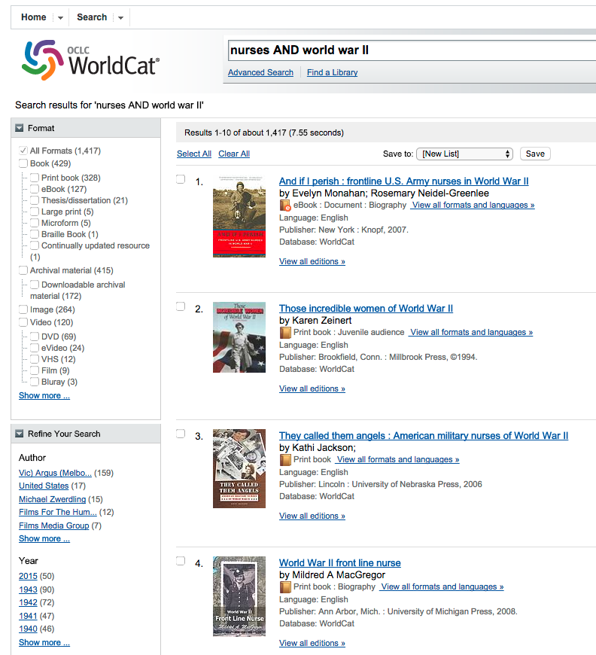Filter by author Films Media Group
596x655 pixels.
coord(54,526)
